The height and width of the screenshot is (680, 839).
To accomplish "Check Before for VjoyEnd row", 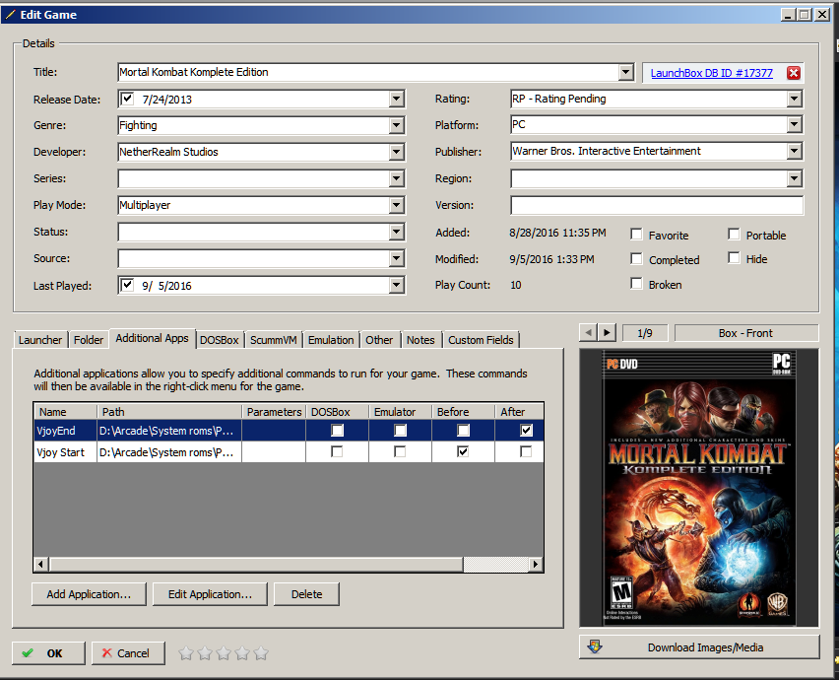I will [463, 431].
